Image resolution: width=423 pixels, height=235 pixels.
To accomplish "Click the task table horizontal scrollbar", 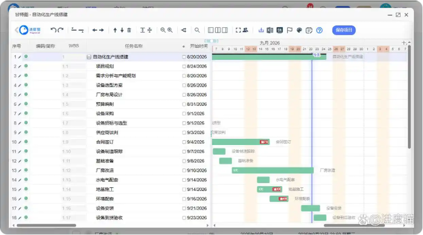I will [46, 225].
